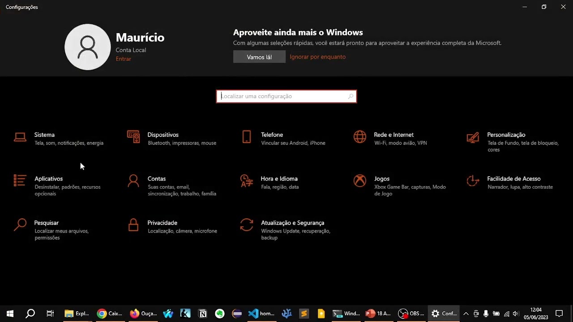Image resolution: width=573 pixels, height=322 pixels.
Task: Open the Jogos Xbox icon
Action: 360,181
